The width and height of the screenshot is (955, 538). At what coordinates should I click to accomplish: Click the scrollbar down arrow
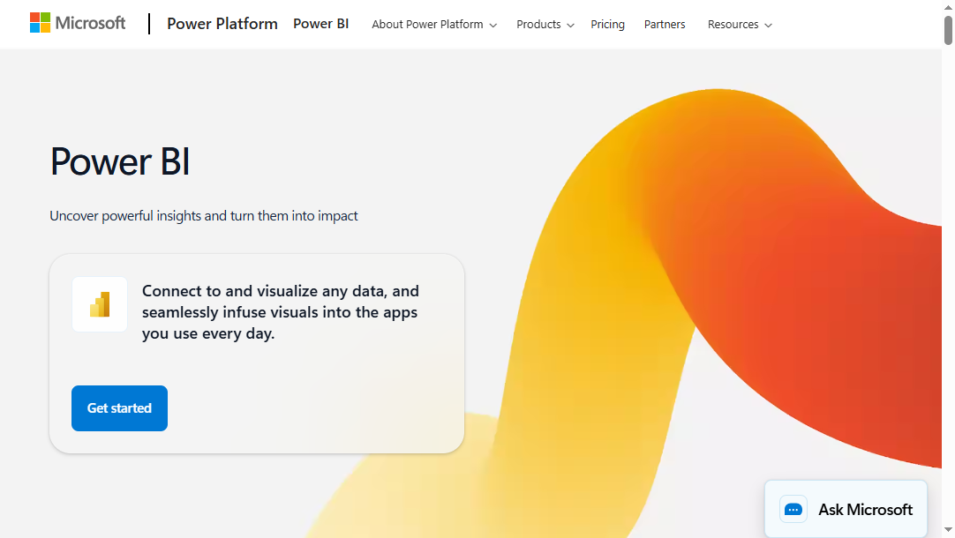948,531
